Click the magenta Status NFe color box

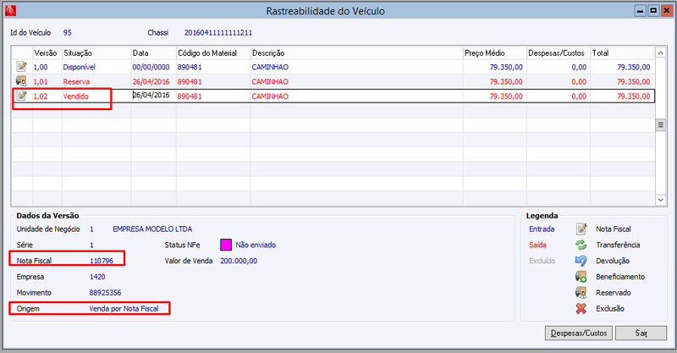[x=226, y=245]
